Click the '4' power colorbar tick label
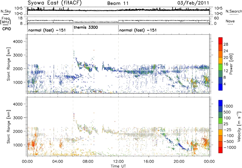Image resolution: width=242 pixels, height=168 pixels. tap(225, 84)
